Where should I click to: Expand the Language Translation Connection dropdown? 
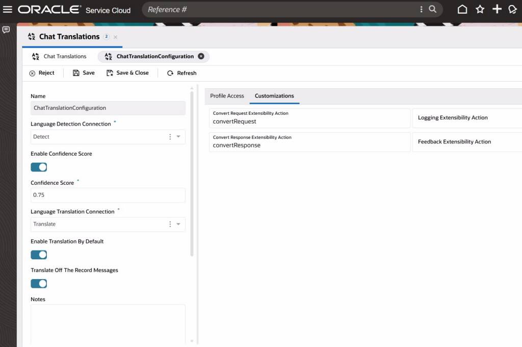pyautogui.click(x=178, y=224)
